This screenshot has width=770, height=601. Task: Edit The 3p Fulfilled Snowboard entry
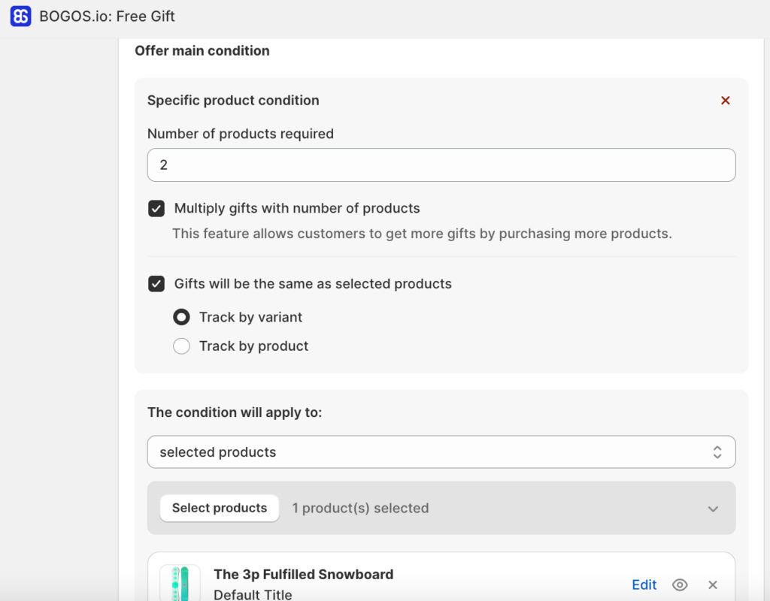point(644,585)
